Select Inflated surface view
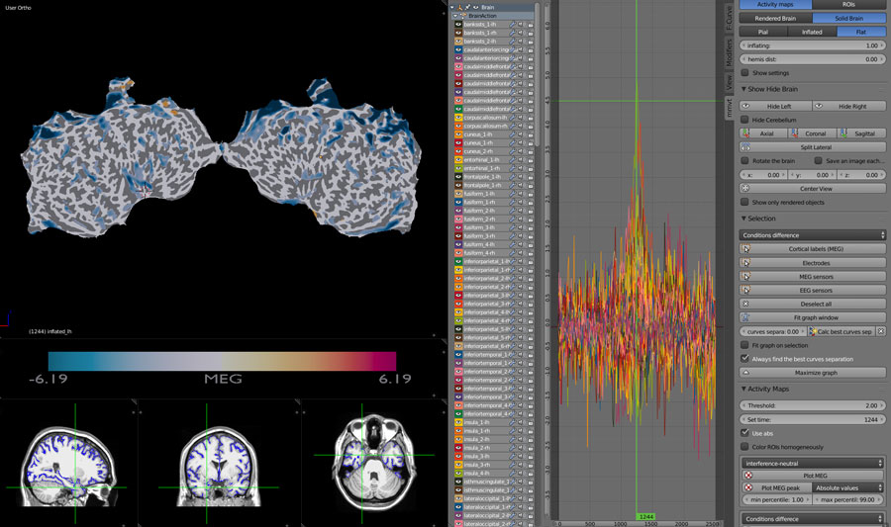This screenshot has height=527, width=891. point(812,32)
